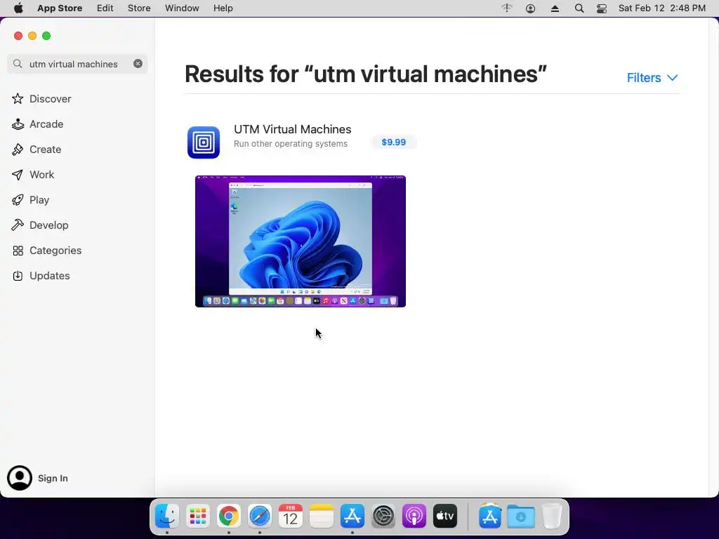Screen dimensions: 719x539
Task: Open Apple TV from the Dock
Action: pyautogui.click(x=444, y=516)
